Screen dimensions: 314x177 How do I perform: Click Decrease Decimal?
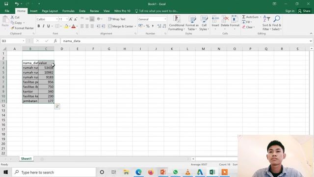click(164, 26)
